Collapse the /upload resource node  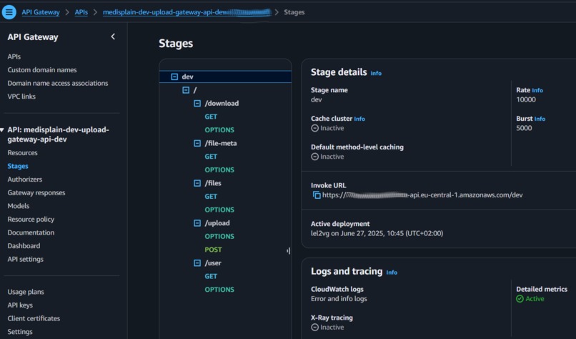tap(197, 223)
